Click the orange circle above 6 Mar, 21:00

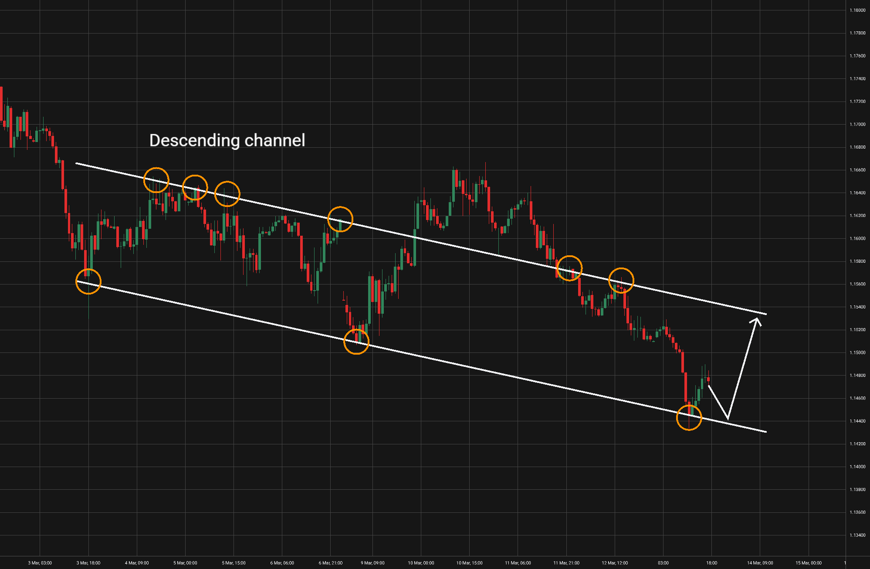340,219
